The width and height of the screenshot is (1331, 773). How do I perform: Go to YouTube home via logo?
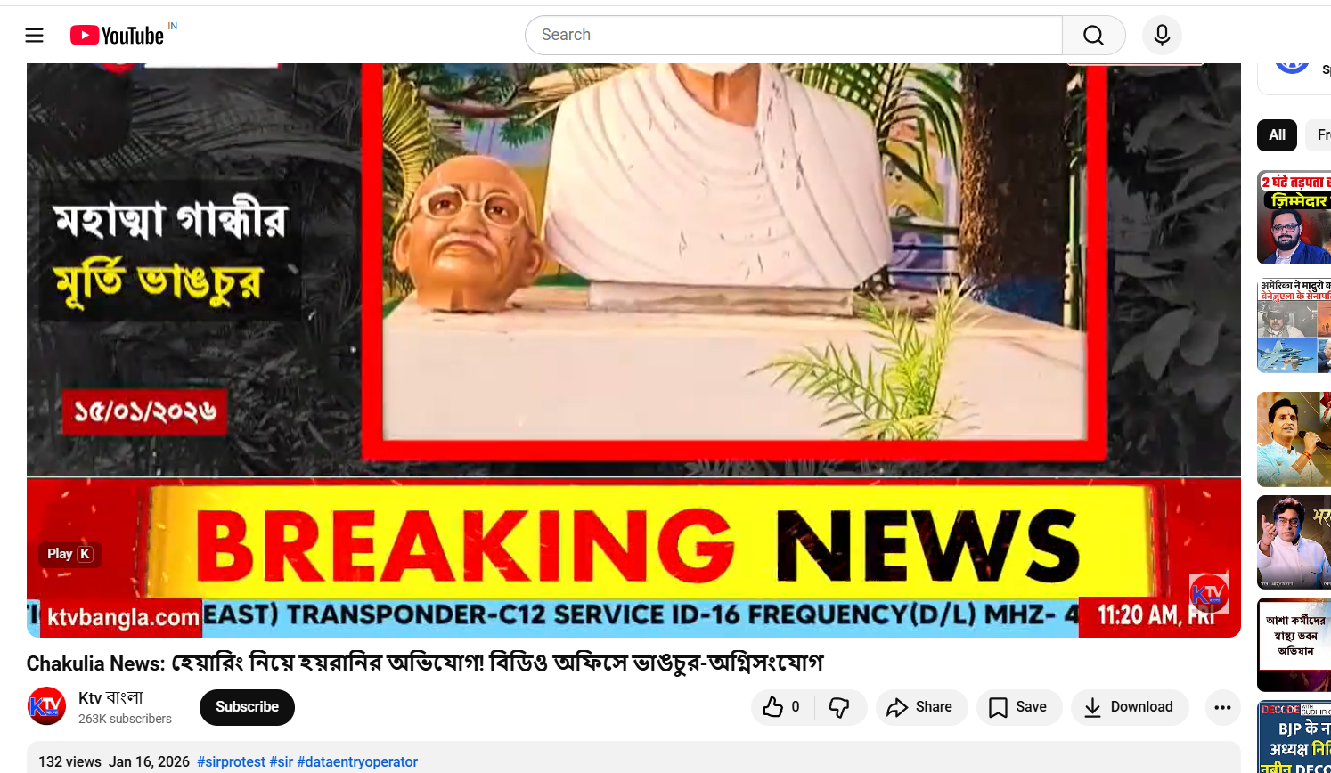[x=118, y=35]
